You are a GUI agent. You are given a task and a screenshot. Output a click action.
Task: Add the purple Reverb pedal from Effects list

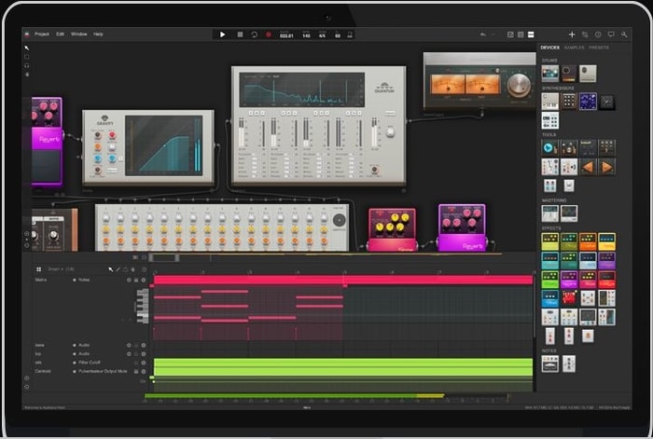point(568,280)
